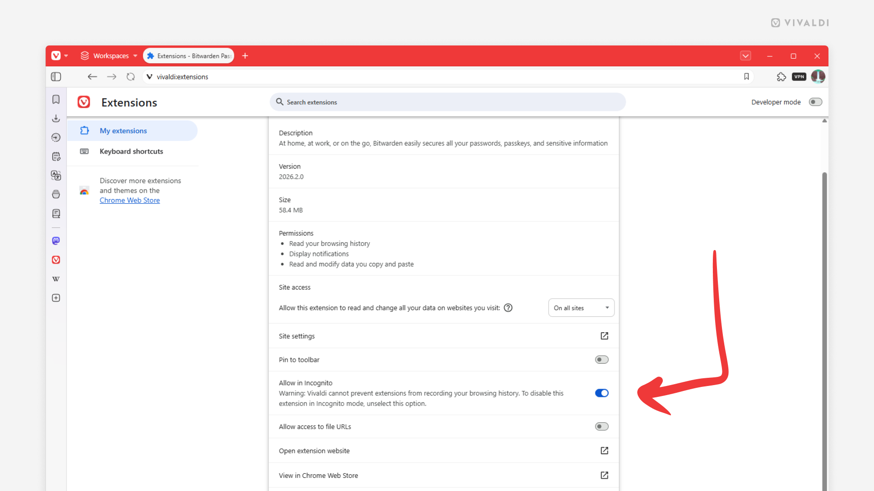Disable Allow in Incognito for Bitwarden

(601, 393)
